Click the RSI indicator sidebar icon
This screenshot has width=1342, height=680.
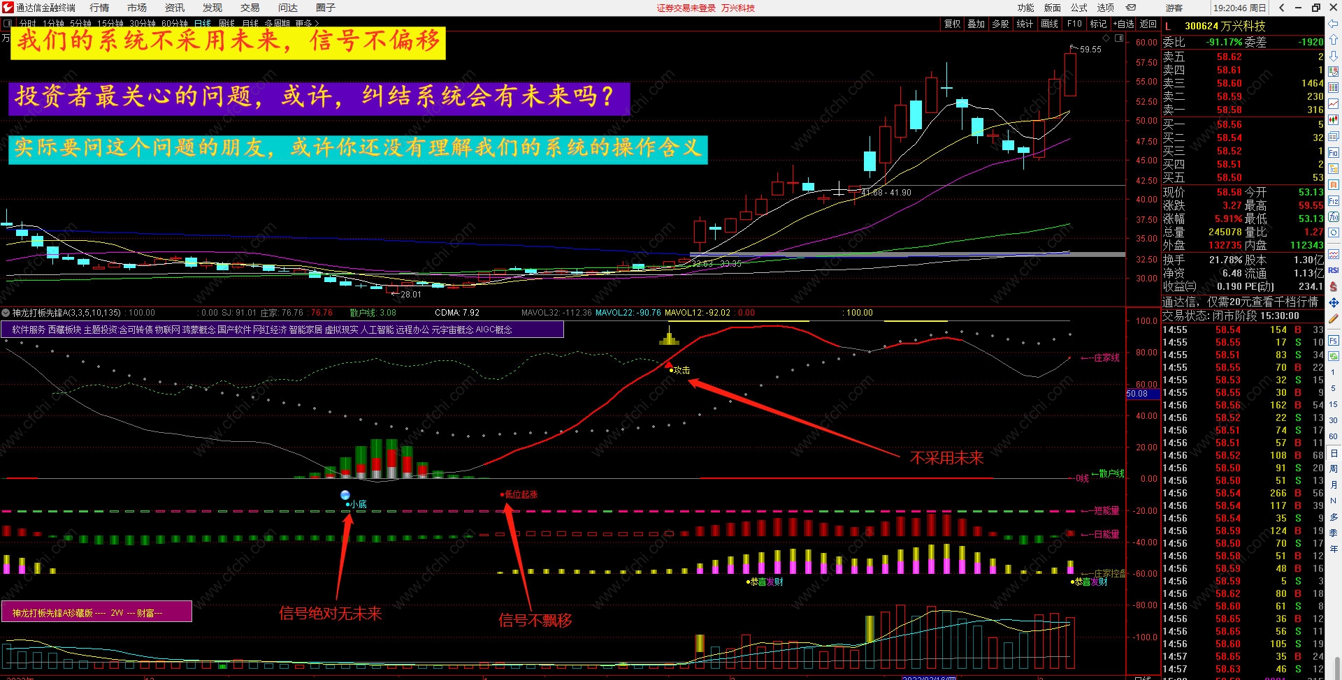1334,270
